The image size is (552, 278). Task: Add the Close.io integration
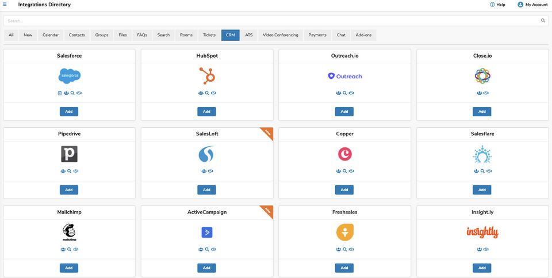coord(482,112)
